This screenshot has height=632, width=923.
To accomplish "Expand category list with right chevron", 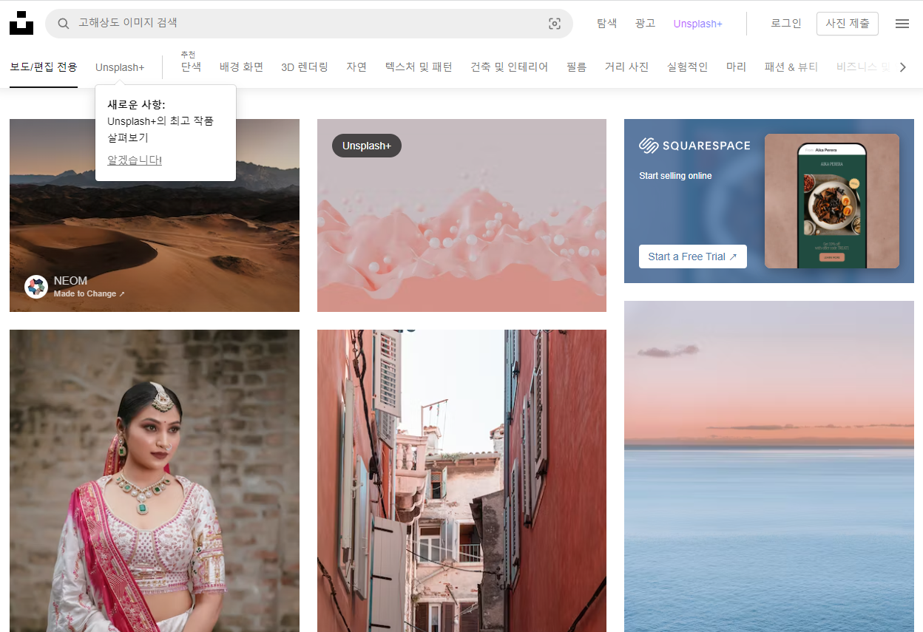I will 902,67.
